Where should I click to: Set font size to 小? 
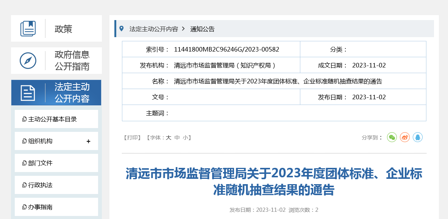185,138
